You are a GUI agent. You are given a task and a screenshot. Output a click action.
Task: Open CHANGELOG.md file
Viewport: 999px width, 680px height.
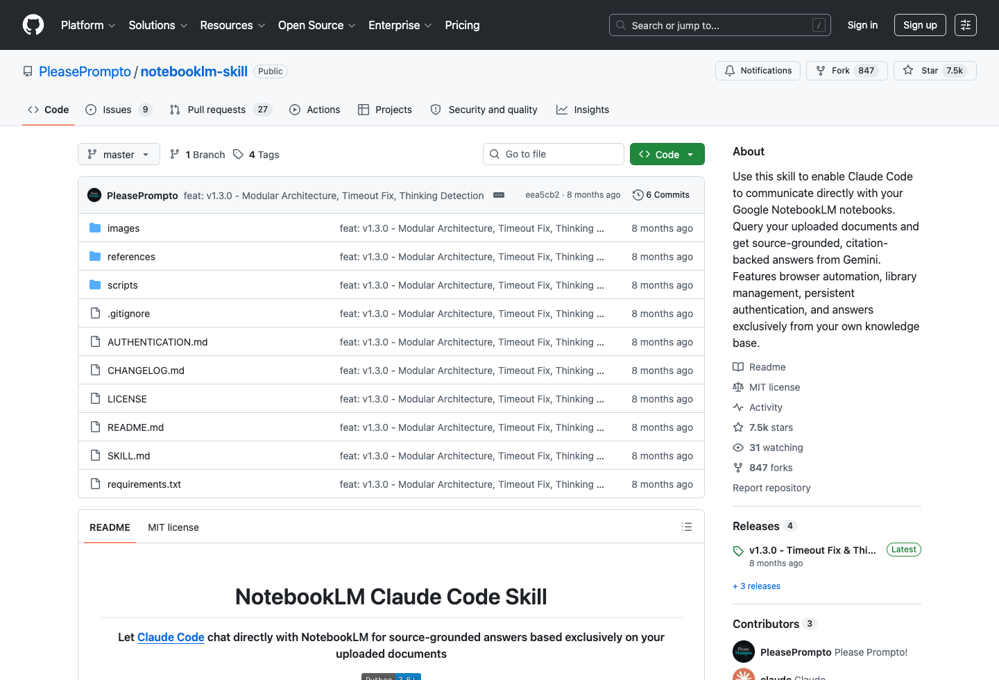146,371
